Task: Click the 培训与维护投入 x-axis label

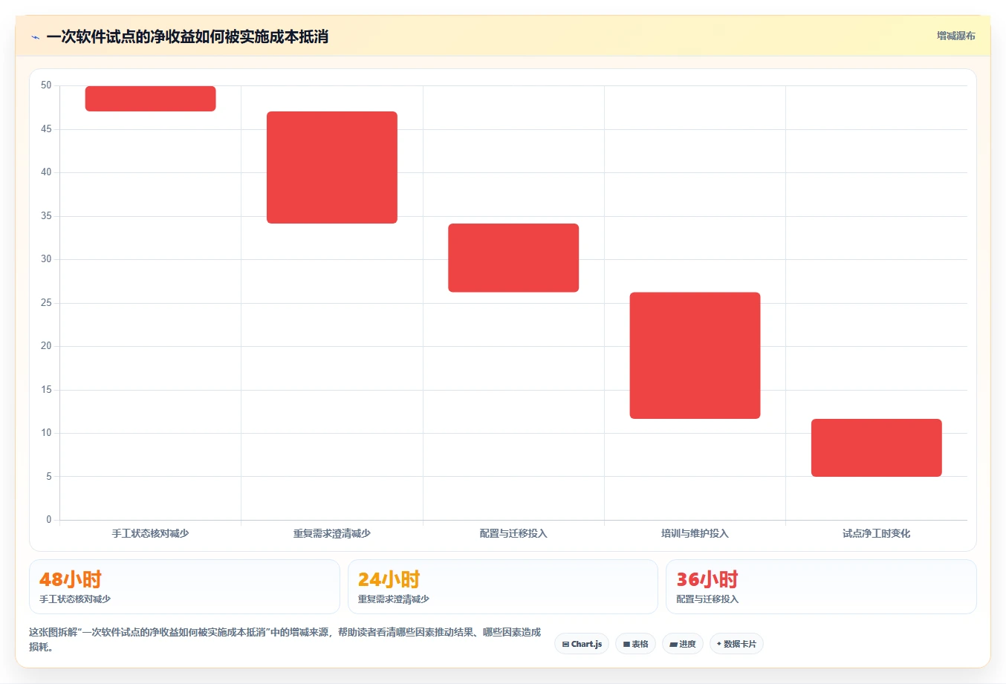Action: click(695, 533)
